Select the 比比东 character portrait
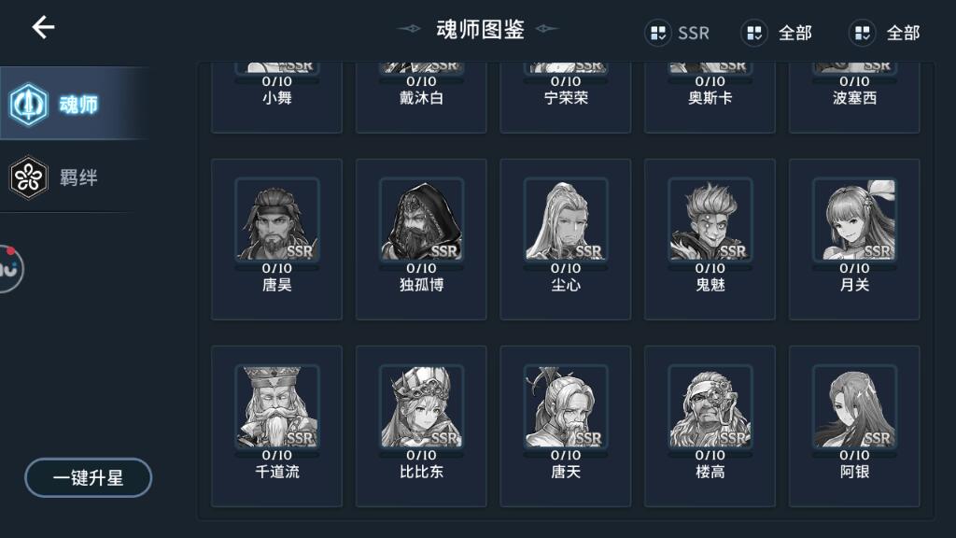Screen dimensions: 956x538 [421, 407]
